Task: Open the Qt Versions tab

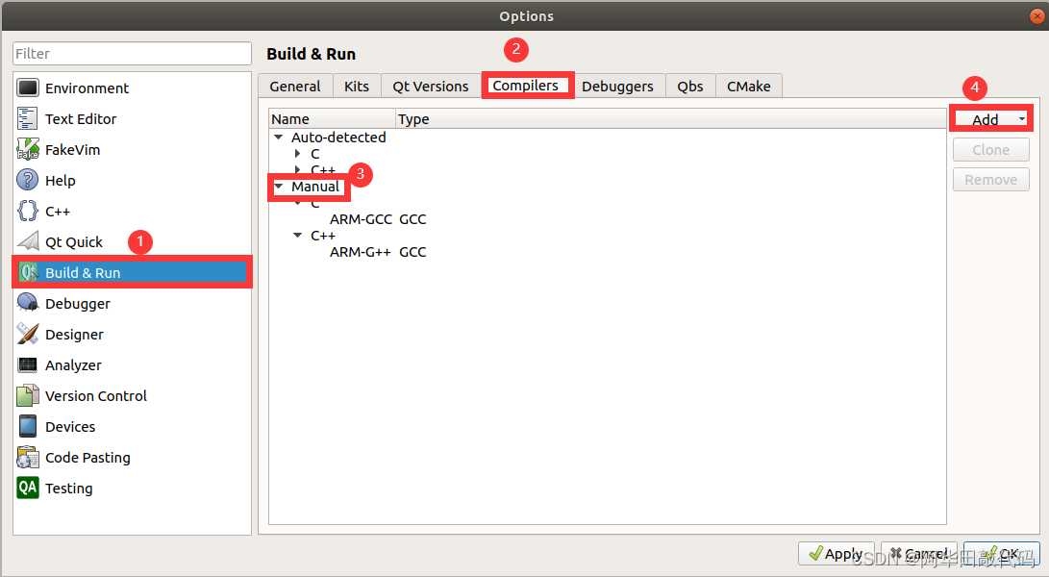Action: (430, 86)
